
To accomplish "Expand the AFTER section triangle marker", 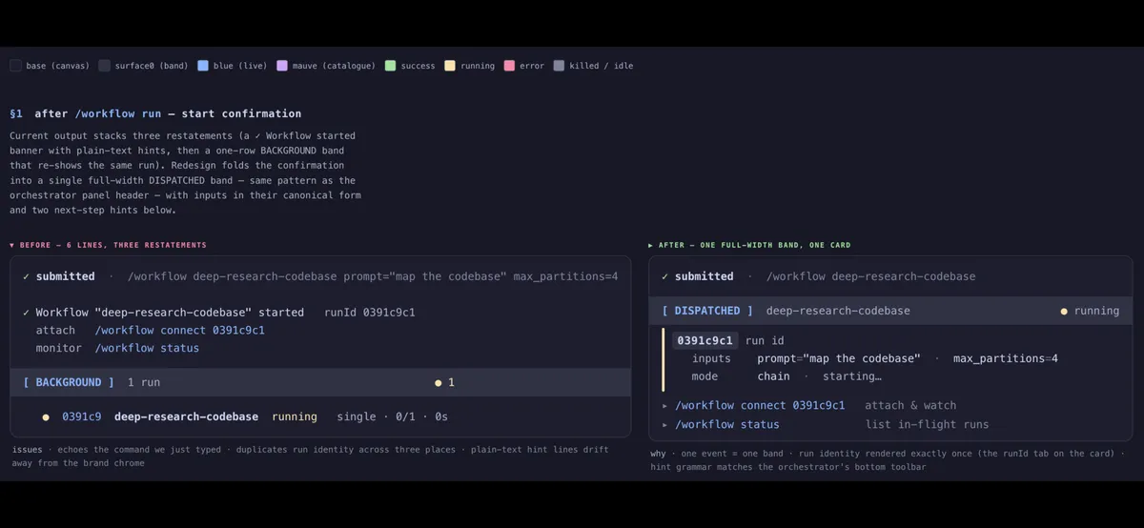I will click(651, 245).
